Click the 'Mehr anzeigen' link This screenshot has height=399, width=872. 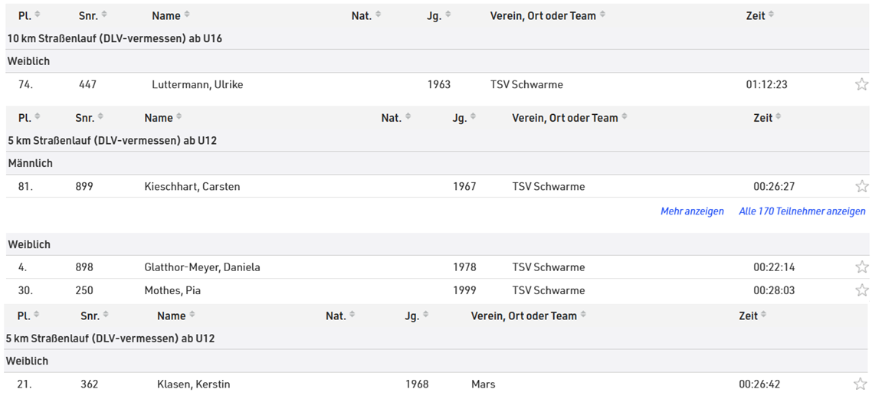[692, 211]
